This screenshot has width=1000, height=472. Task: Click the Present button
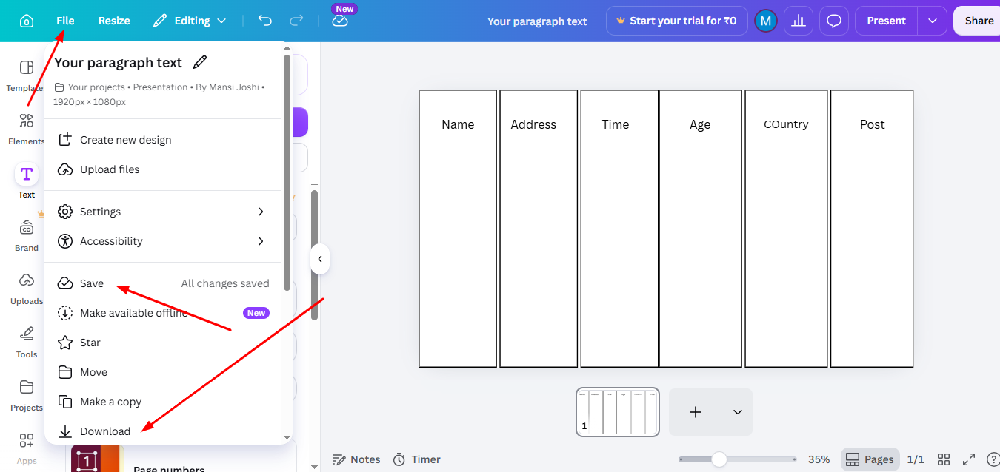click(886, 21)
